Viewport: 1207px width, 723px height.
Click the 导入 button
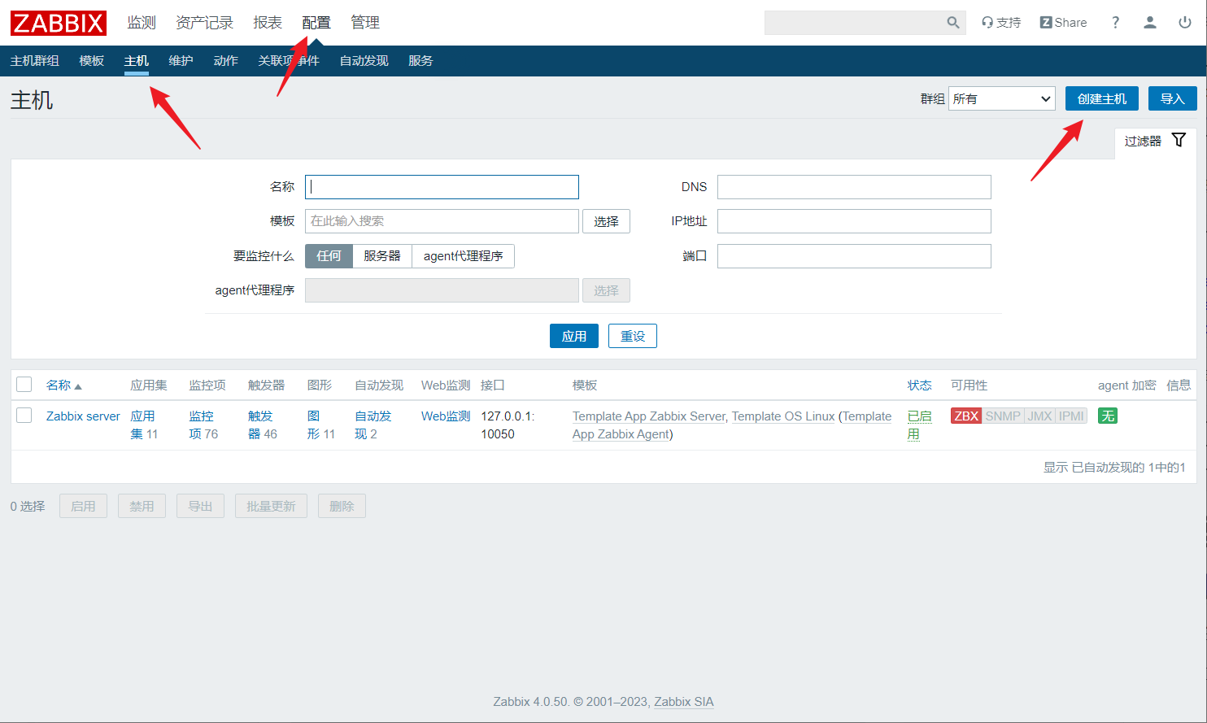1173,98
